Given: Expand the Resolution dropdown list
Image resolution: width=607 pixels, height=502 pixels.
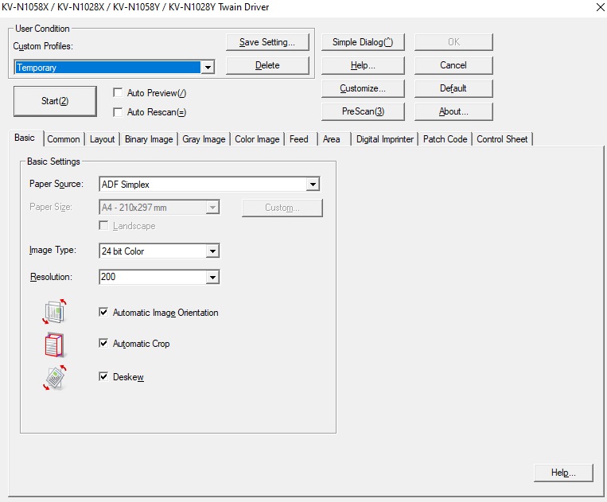Looking at the screenshot, I should pos(212,278).
